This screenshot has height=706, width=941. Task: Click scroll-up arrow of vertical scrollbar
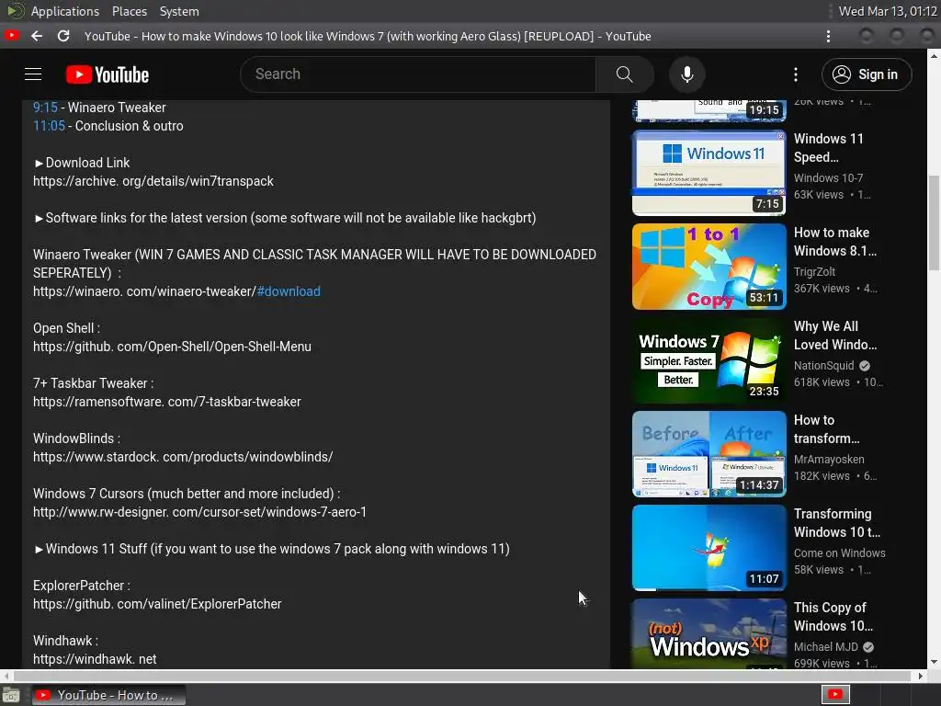(x=934, y=55)
